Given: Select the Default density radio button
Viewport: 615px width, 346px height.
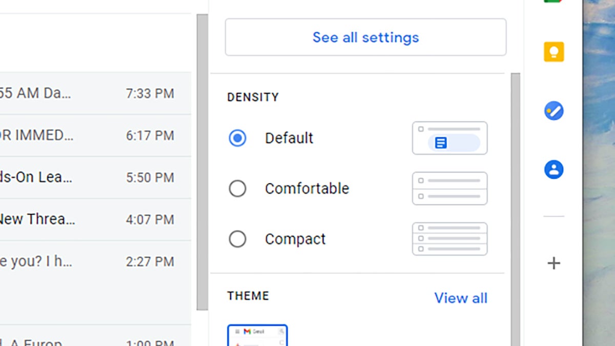Looking at the screenshot, I should coord(237,138).
